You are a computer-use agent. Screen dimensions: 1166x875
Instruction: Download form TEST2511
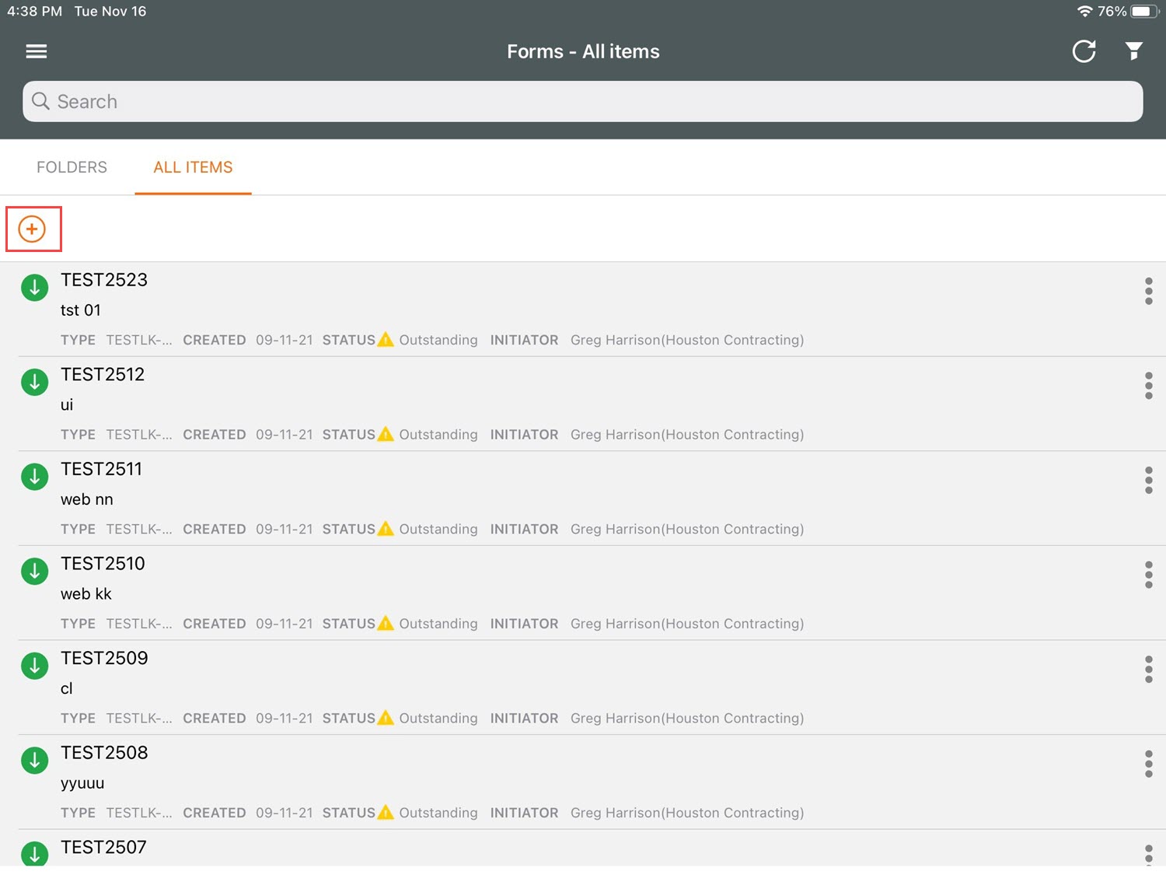[34, 477]
